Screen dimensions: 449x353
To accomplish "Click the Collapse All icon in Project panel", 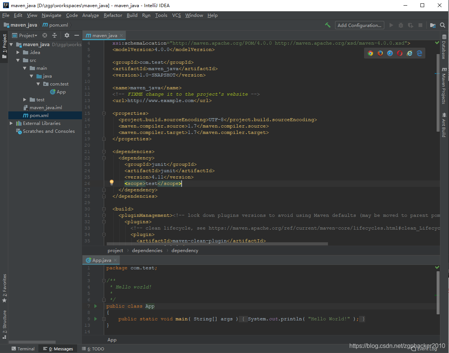I will click(55, 35).
